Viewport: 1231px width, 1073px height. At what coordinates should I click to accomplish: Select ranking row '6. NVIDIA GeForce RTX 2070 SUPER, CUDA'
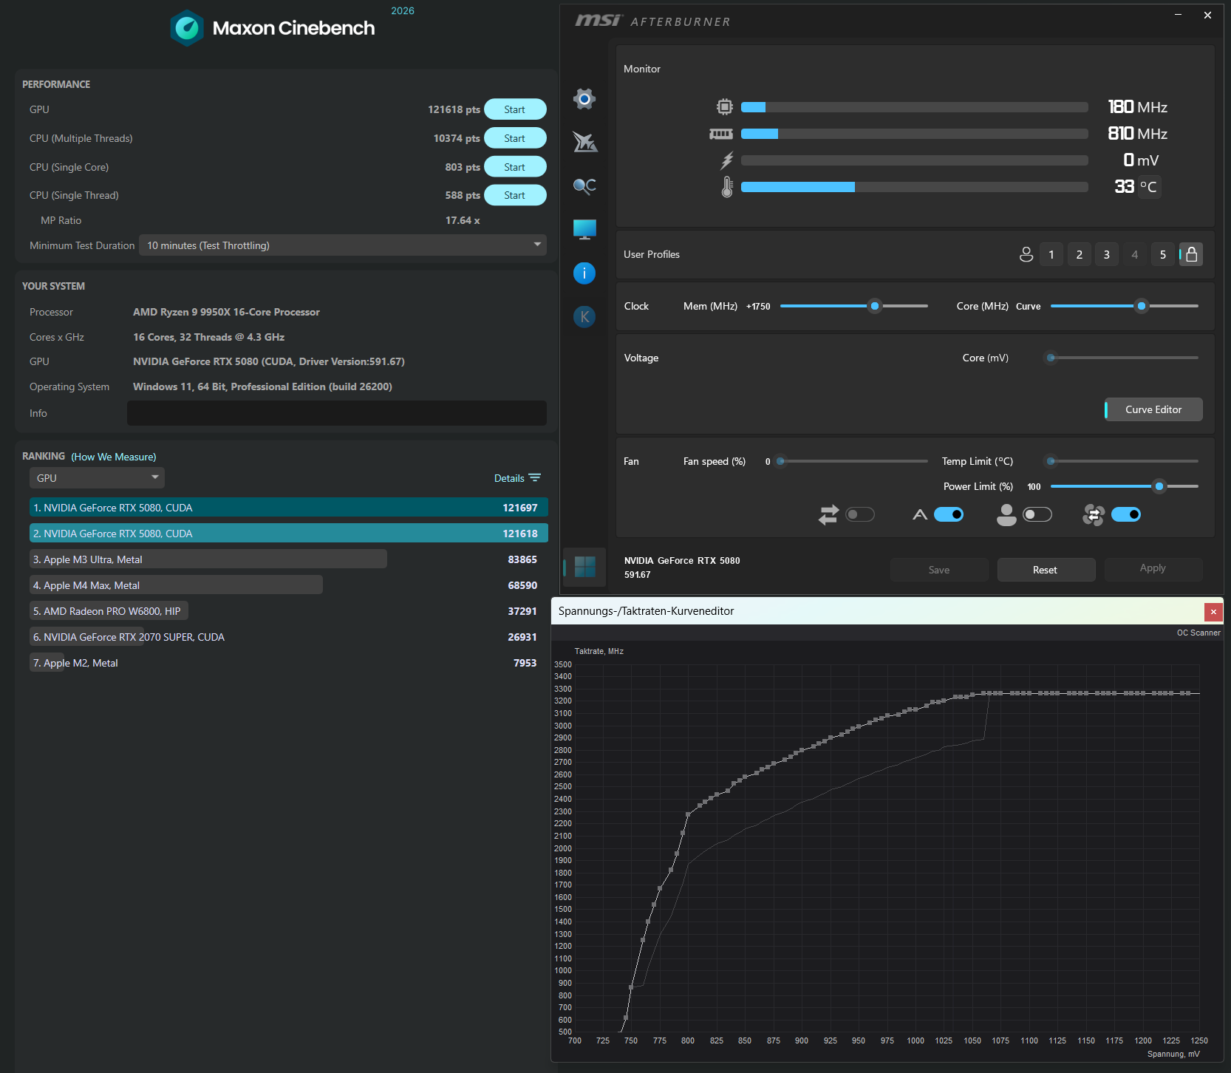click(289, 637)
